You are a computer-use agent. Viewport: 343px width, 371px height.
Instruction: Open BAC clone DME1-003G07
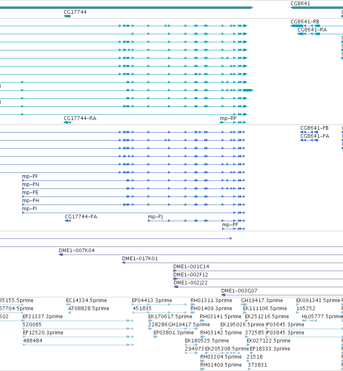[x=239, y=291]
